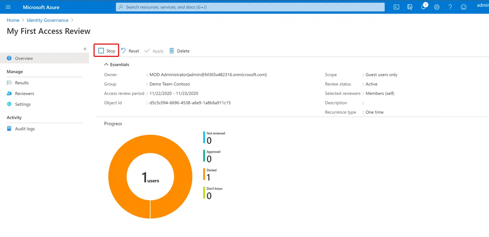Click the Settings gear icon in sidebar

pyautogui.click(x=9, y=104)
